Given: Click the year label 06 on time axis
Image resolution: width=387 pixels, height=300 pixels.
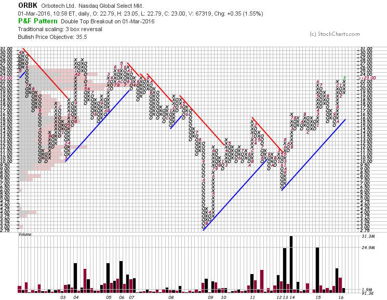Looking at the screenshot, I should (122, 297).
